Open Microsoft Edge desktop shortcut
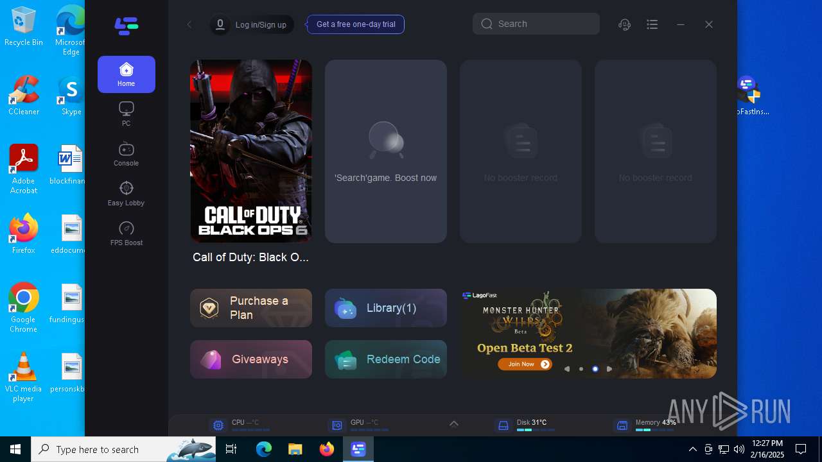 coord(71,31)
